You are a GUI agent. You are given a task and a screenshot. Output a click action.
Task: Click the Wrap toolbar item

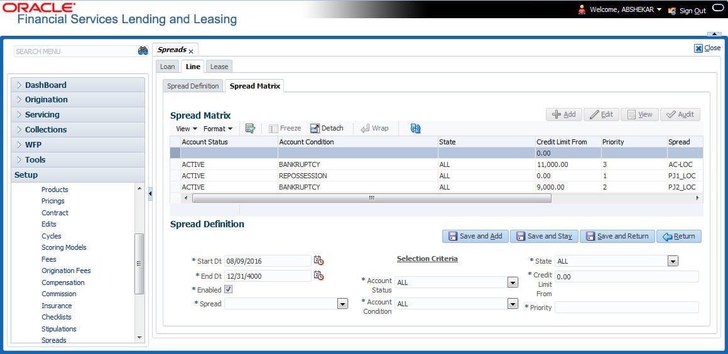click(375, 129)
